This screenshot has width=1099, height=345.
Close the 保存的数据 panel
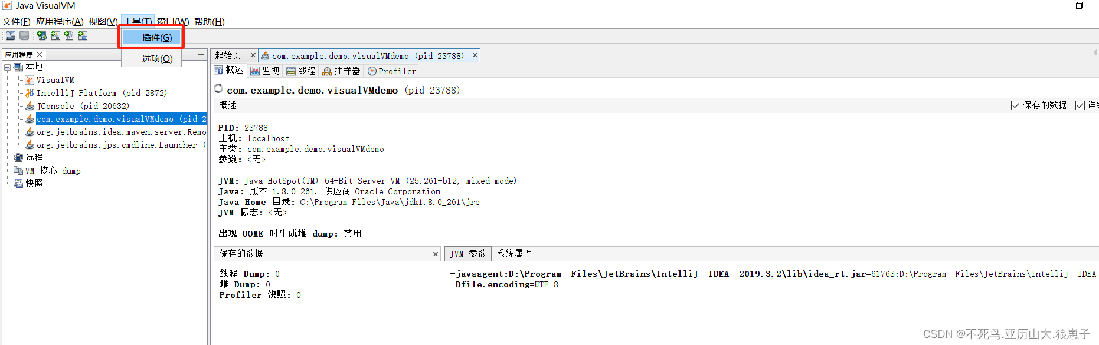[436, 253]
